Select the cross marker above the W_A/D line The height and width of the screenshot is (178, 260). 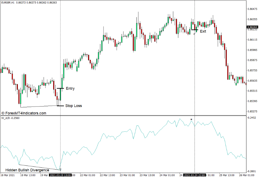[x=191, y=120]
